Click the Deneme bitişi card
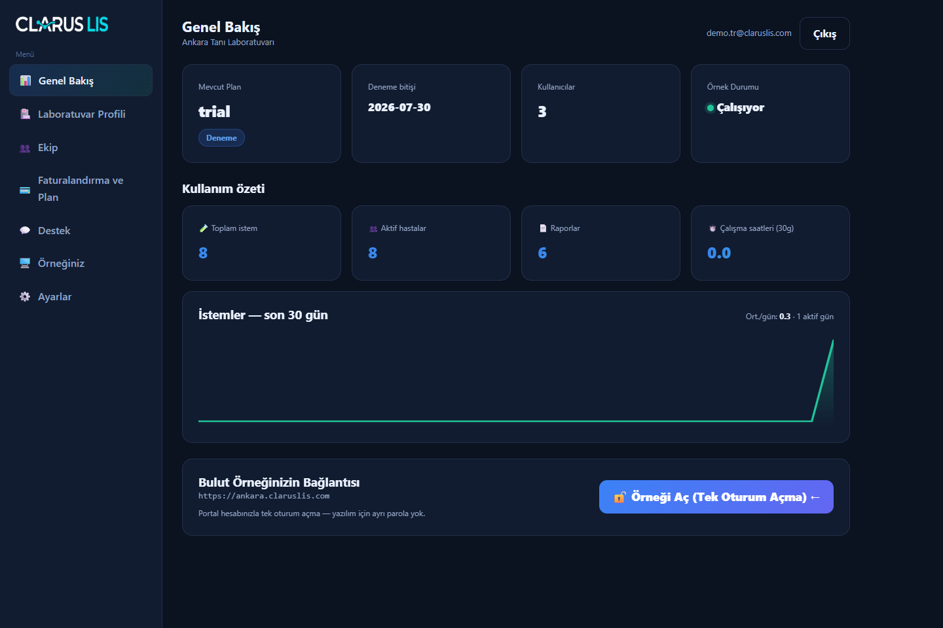943x628 pixels. pos(431,113)
